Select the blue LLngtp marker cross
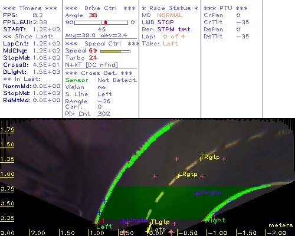 coord(123,222)
